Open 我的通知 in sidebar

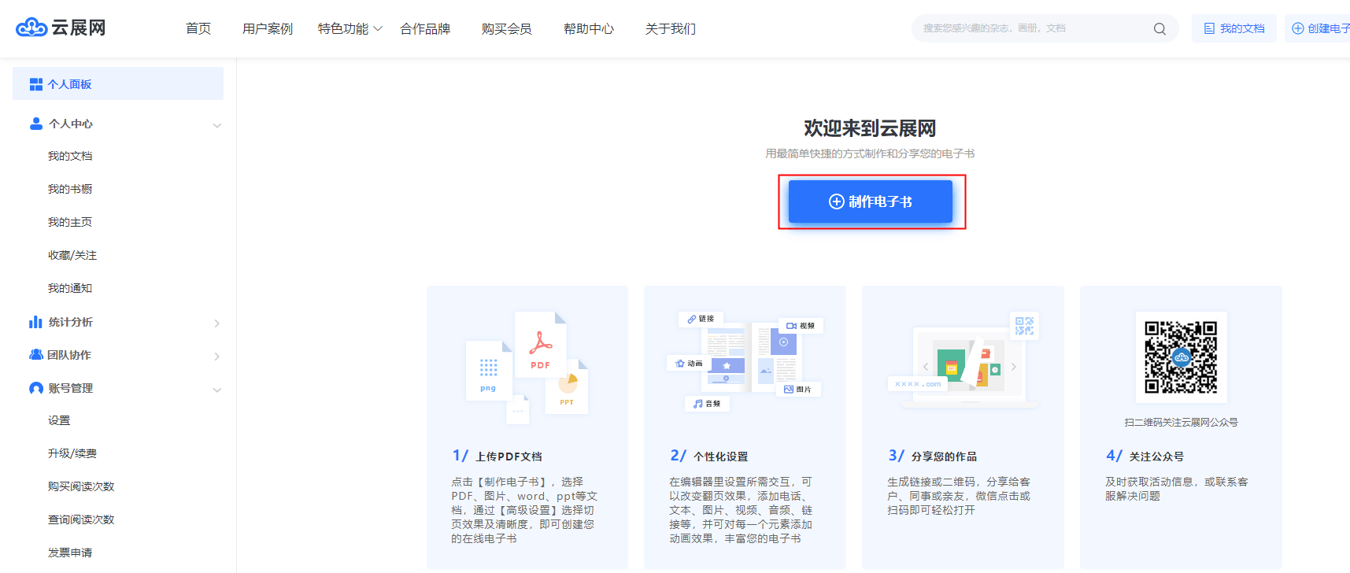tap(70, 288)
